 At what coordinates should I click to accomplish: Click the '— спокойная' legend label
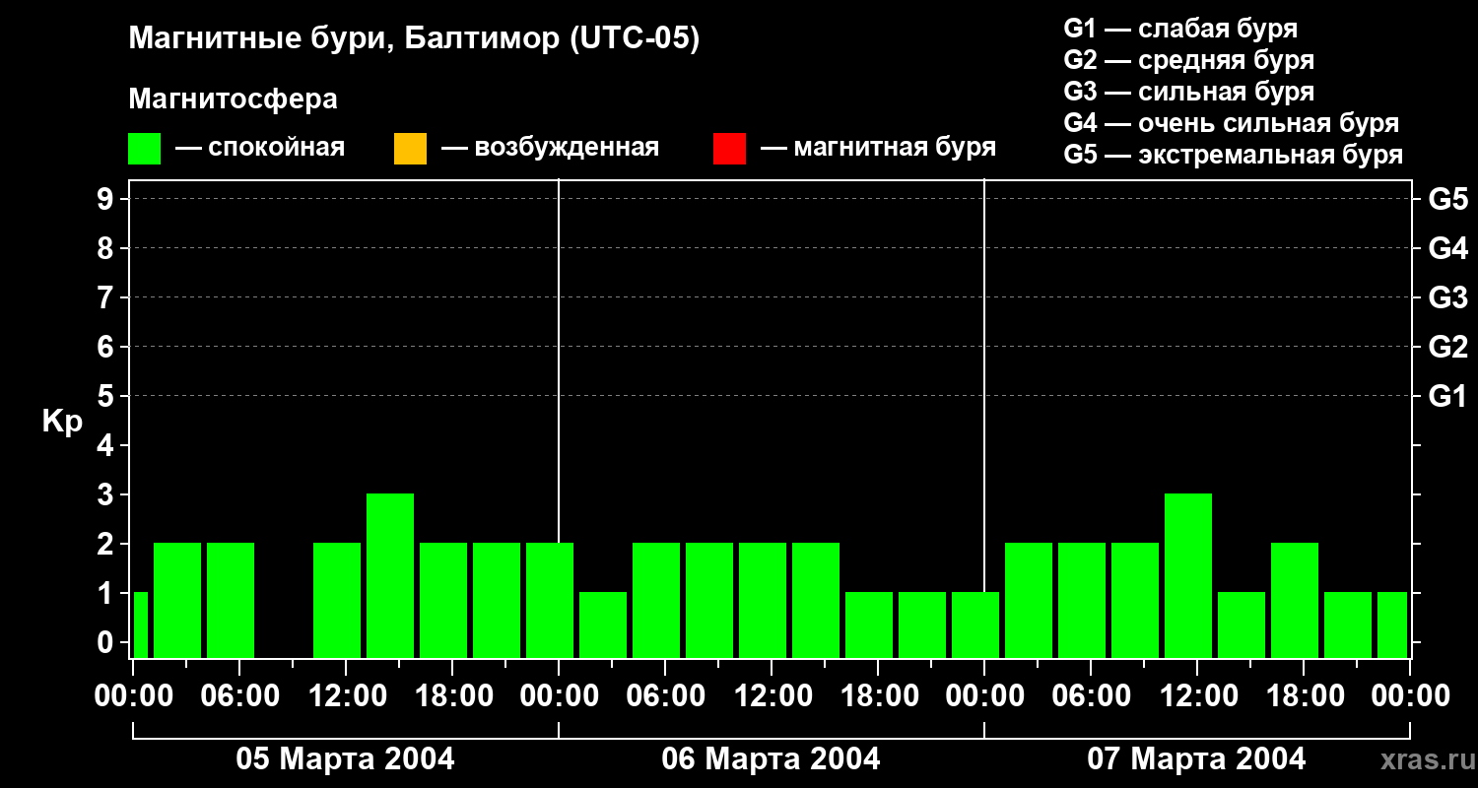[260, 148]
